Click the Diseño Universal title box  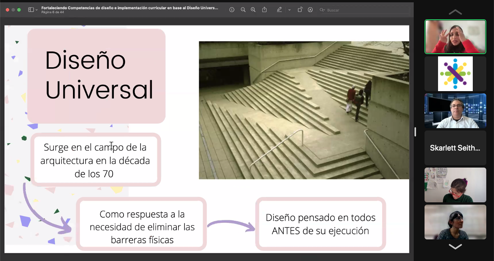coord(96,76)
